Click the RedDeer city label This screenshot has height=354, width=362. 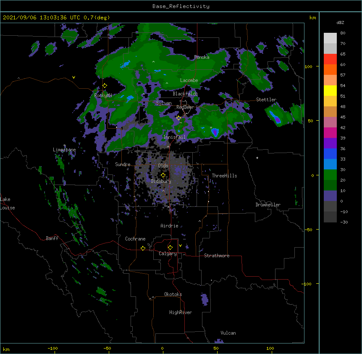(185, 107)
